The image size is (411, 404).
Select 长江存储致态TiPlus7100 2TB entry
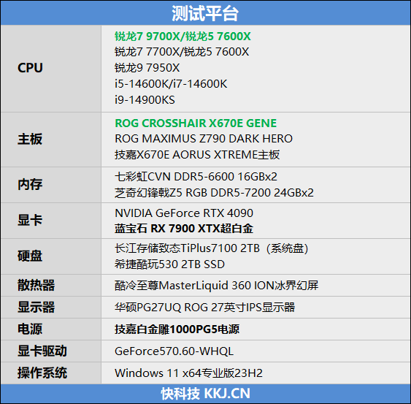211,248
